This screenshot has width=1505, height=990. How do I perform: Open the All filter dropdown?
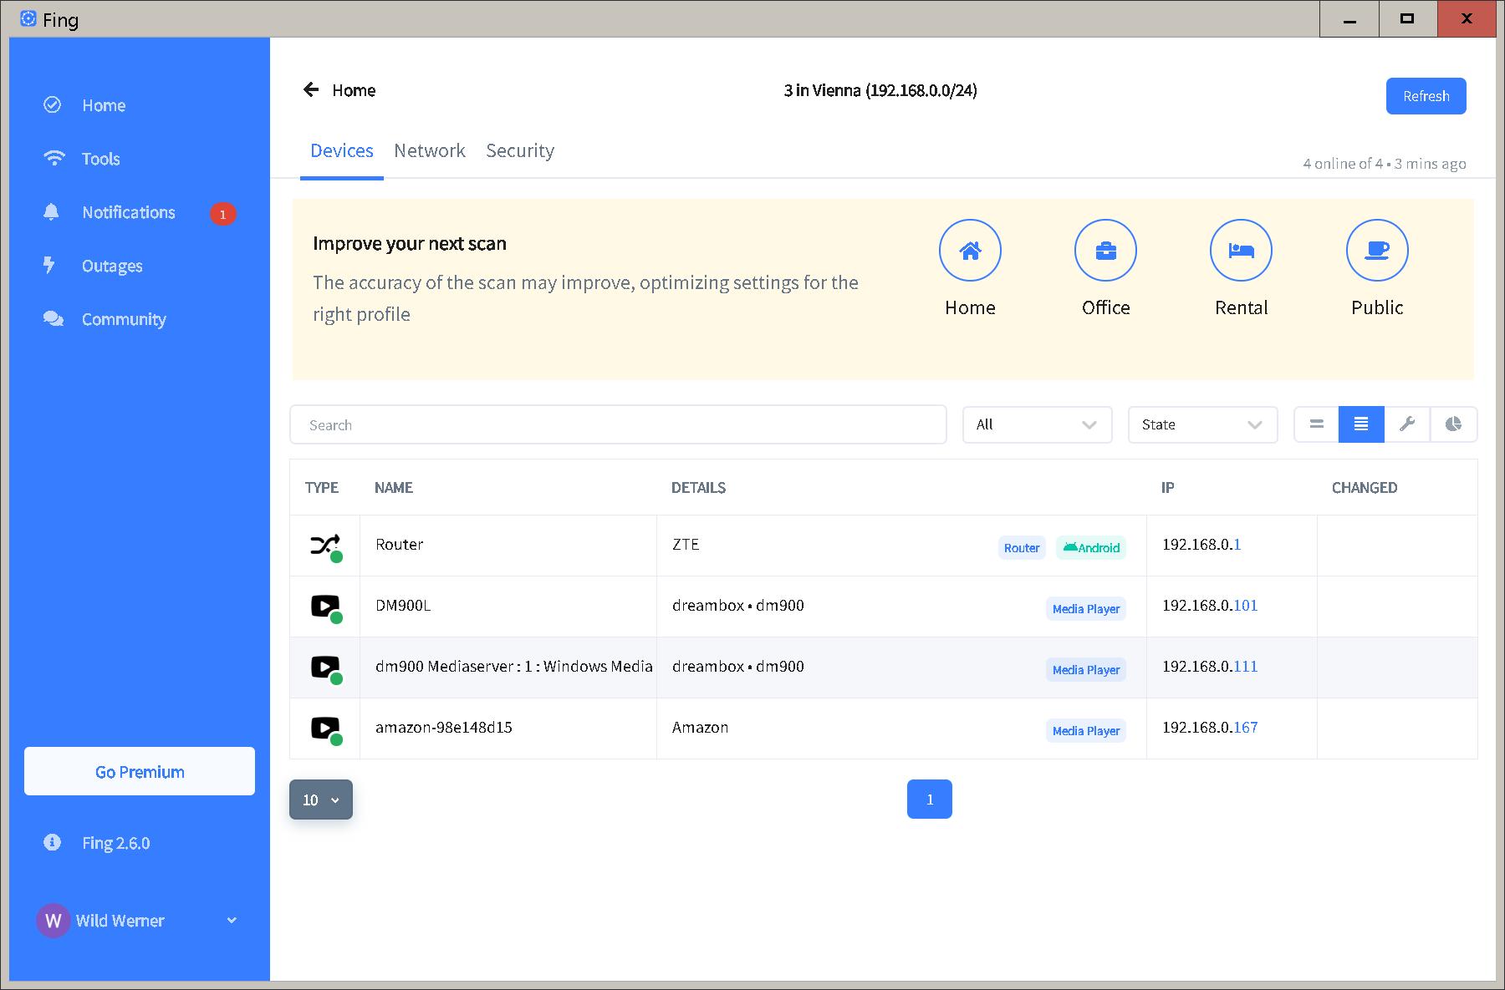tap(1037, 424)
